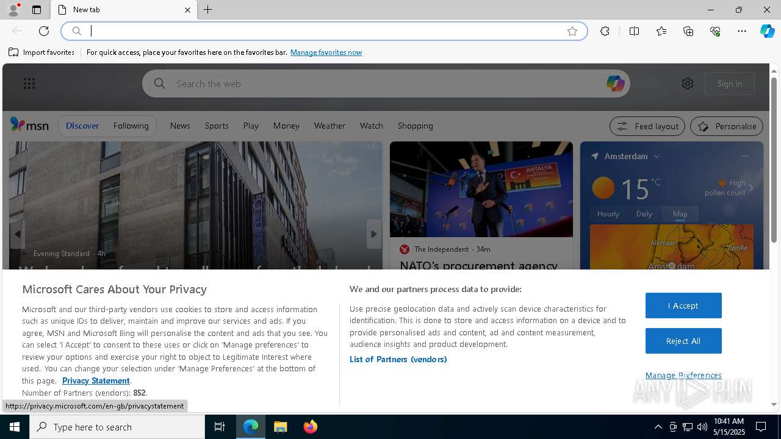Open the Sports menu item
The image size is (781, 439).
[217, 126]
